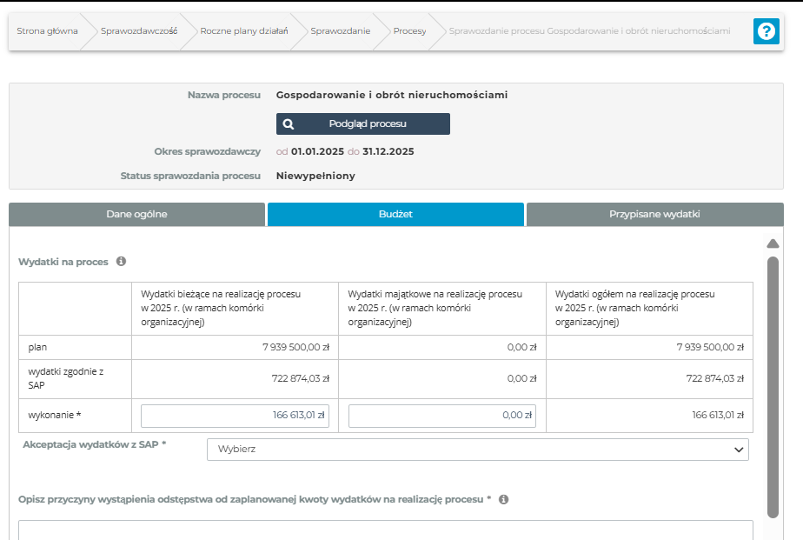Click the Sprawozdanie breadcrumb link
Image resolution: width=803 pixels, height=540 pixels.
[340, 31]
